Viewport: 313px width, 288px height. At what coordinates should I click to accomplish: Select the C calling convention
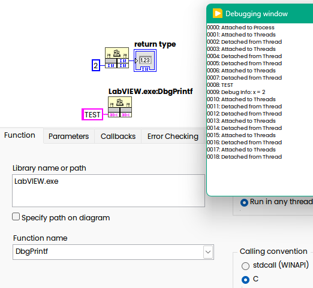[x=245, y=280]
